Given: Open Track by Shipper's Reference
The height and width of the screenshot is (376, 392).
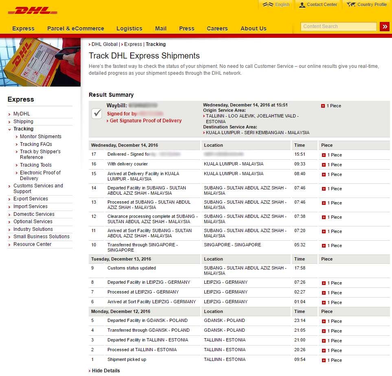Looking at the screenshot, I should (40, 154).
